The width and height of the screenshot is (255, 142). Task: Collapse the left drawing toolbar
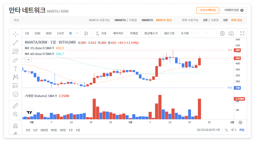coord(21,118)
